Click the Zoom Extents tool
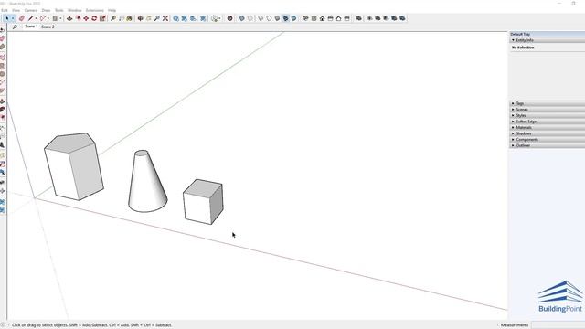Viewport: 585px width, 329px height. click(165, 18)
